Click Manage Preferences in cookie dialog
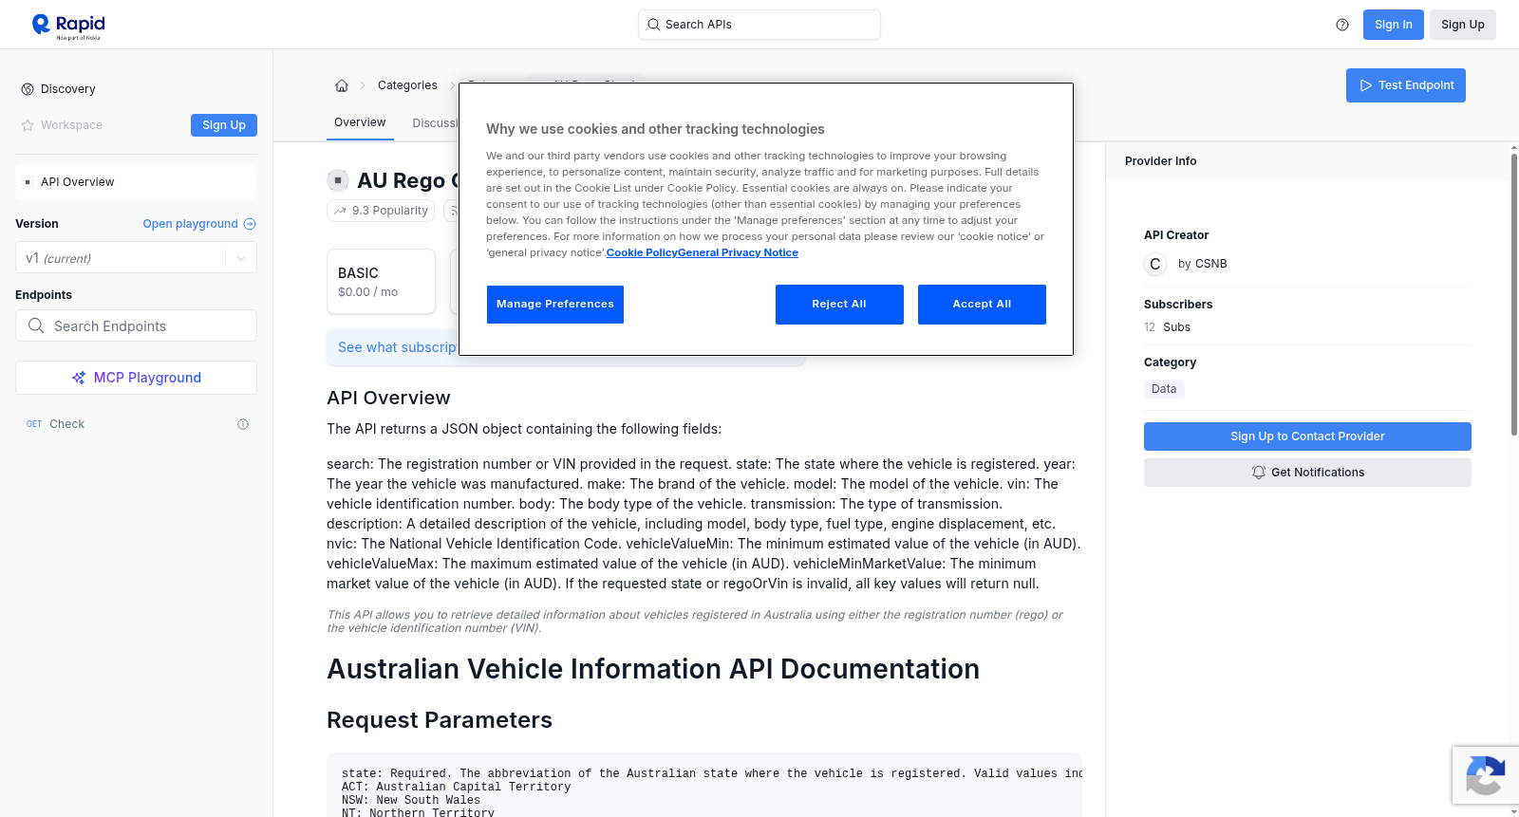 point(555,305)
